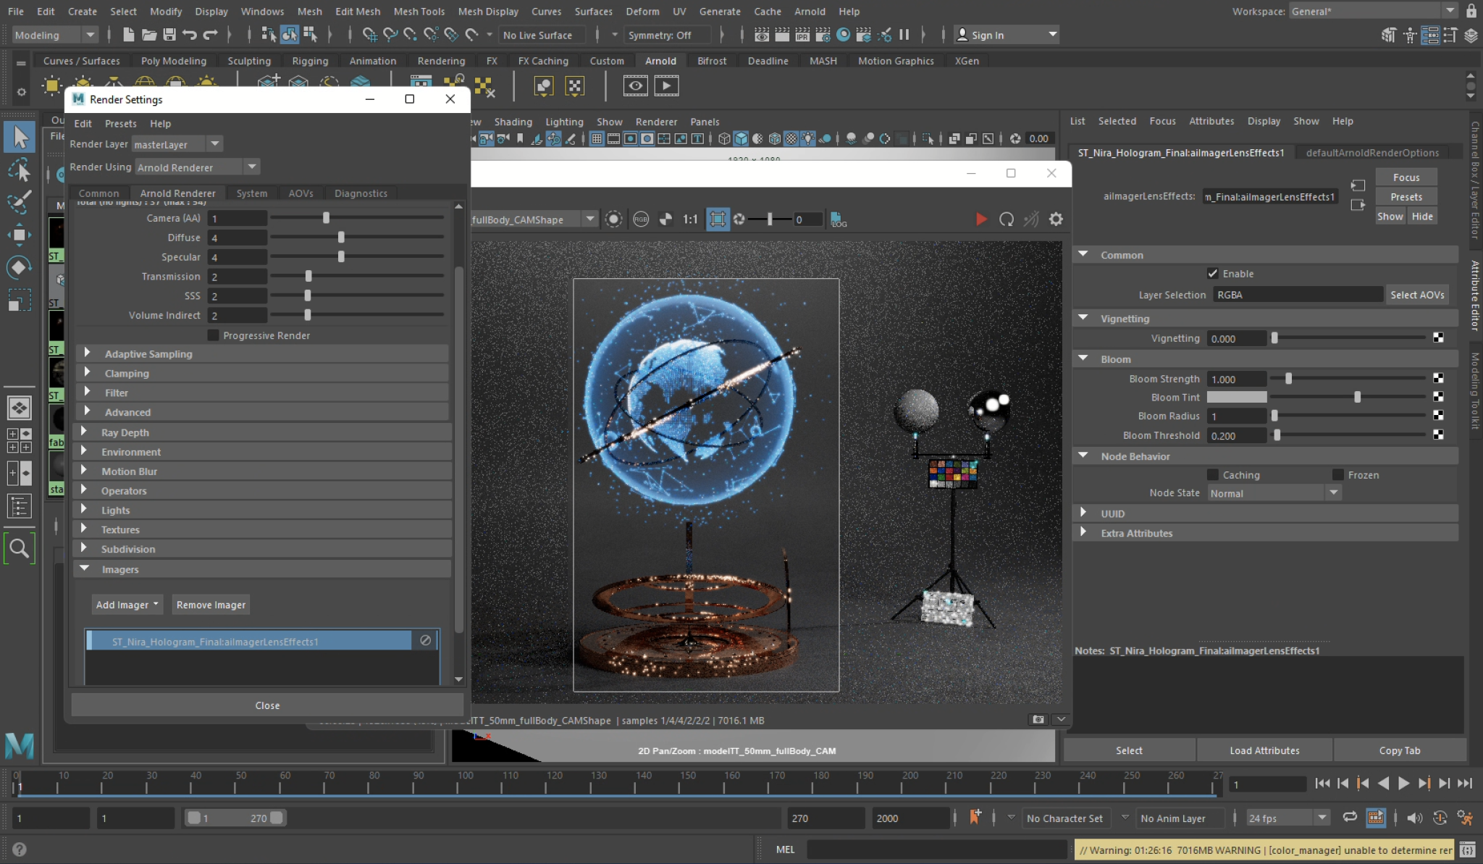Open the Node State dropdown showing Normal
1483x864 pixels.
(x=1333, y=492)
